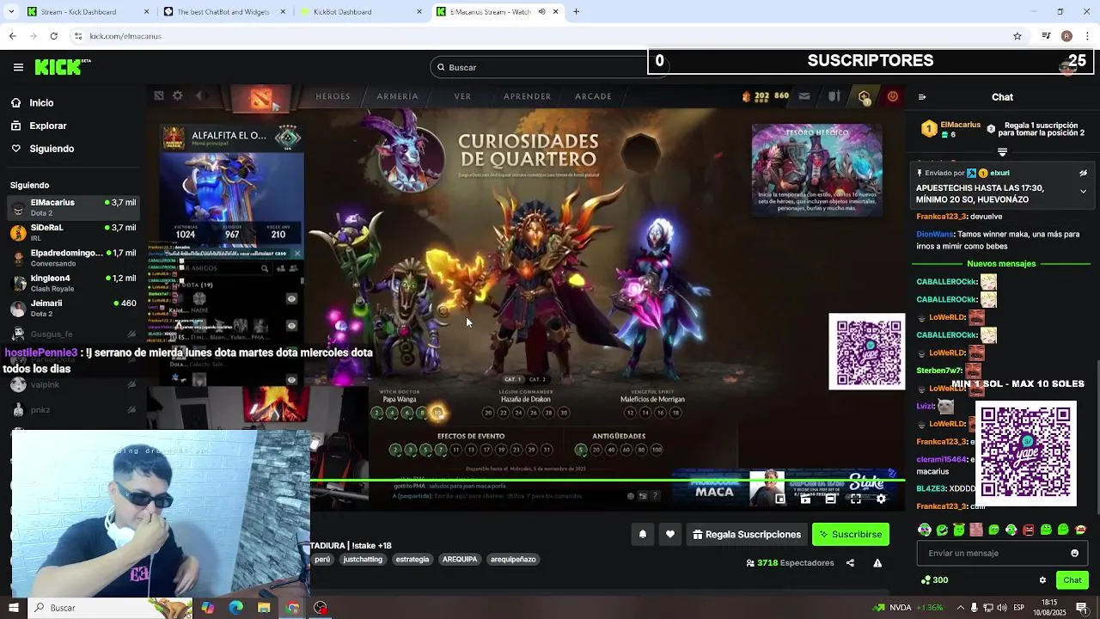The image size is (1100, 619).
Task: Switch to the KickBot Dashboard tab
Action: coord(361,12)
